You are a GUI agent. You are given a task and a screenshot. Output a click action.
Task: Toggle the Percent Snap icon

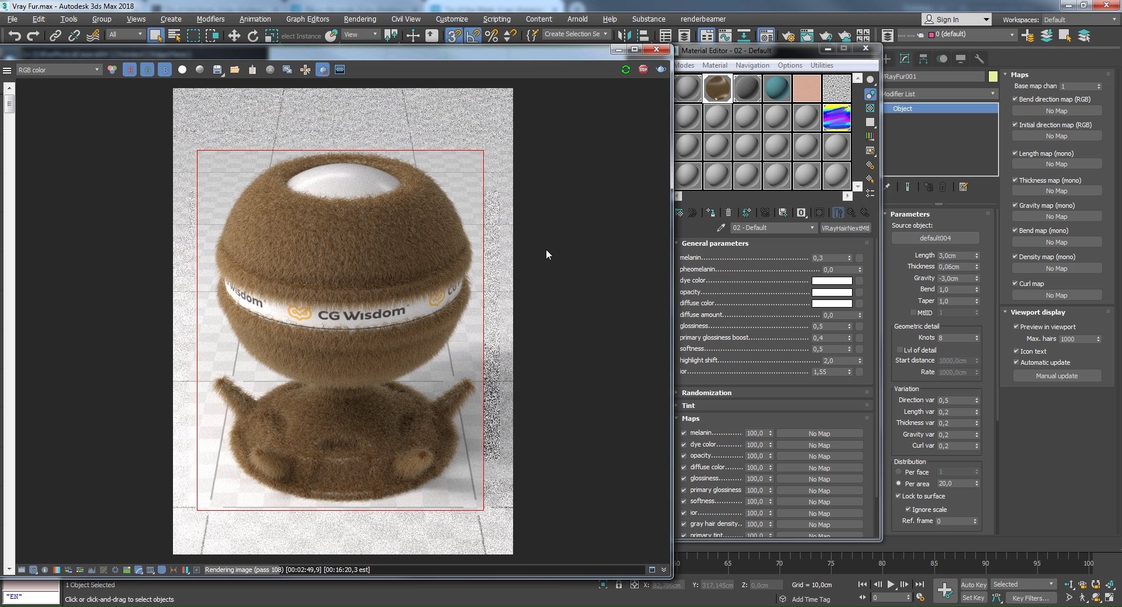point(491,36)
